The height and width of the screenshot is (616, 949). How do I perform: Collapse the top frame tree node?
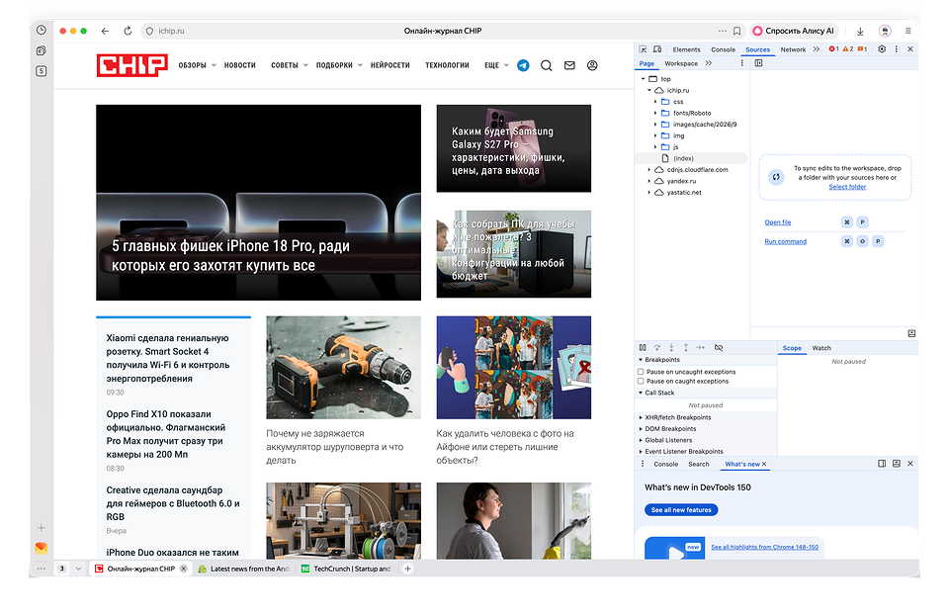pyautogui.click(x=644, y=79)
